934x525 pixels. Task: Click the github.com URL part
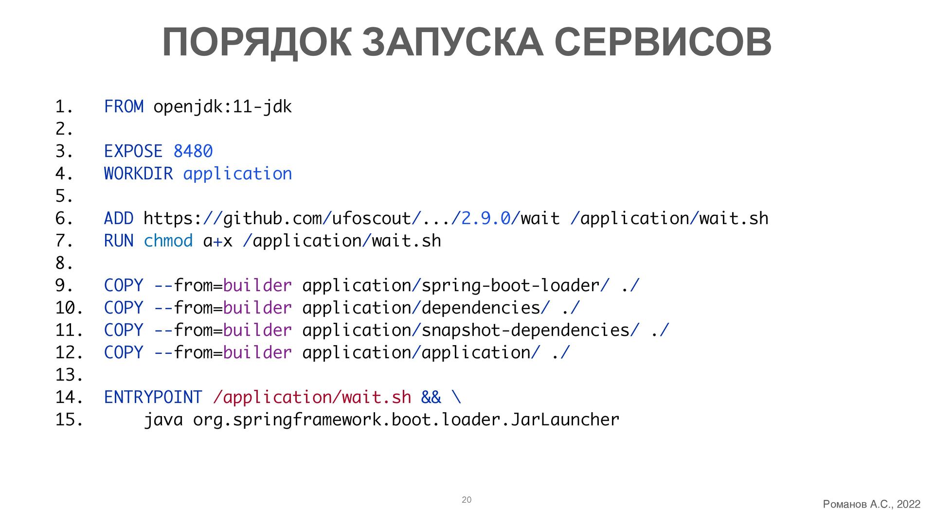tap(272, 219)
